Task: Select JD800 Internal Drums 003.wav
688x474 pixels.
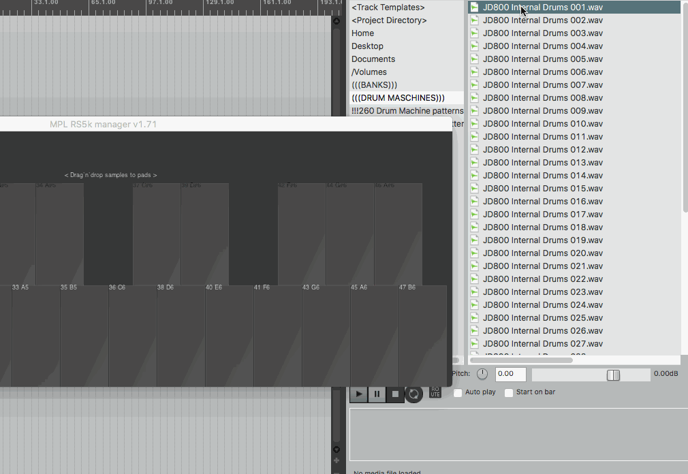Action: click(x=574, y=33)
